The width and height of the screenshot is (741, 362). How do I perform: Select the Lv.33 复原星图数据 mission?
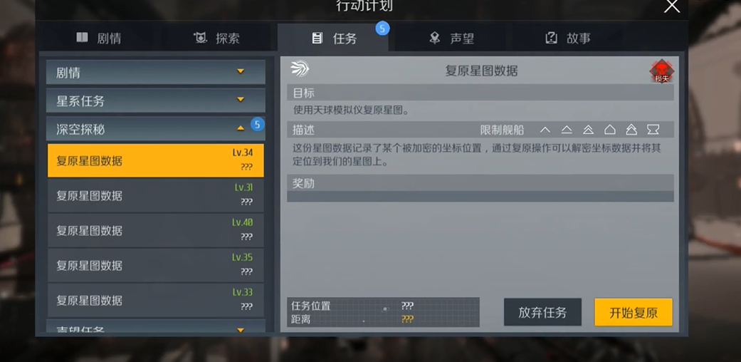[x=155, y=300]
